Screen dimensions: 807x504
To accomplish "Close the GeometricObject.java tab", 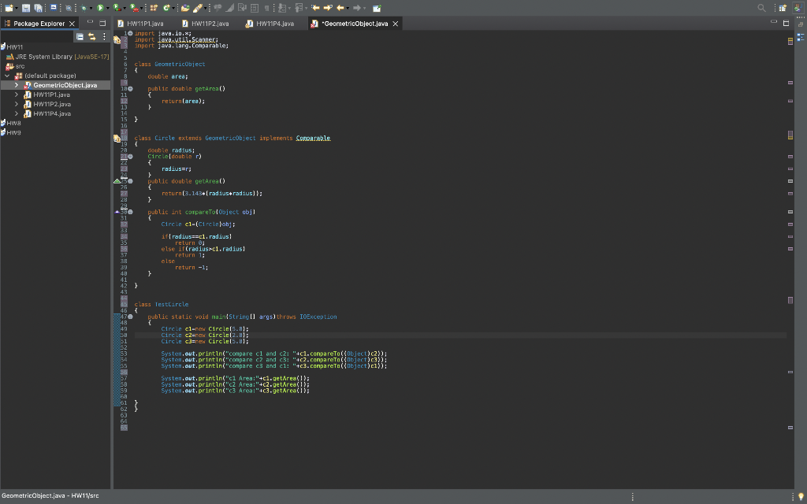I will [396, 24].
